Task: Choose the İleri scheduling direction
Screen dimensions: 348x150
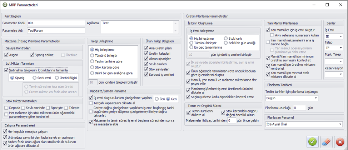Action: click(157, 99)
